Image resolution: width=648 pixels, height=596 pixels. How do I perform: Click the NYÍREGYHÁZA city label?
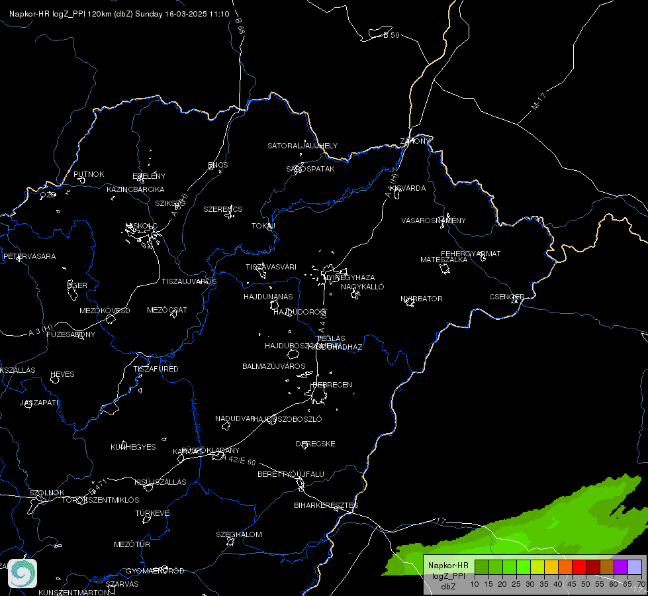coord(349,277)
